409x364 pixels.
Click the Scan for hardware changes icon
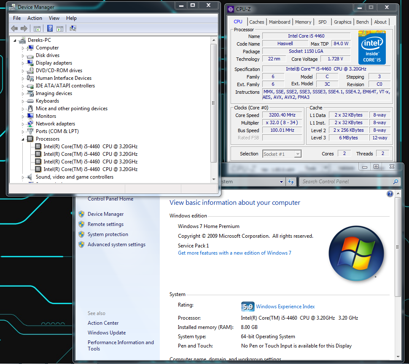point(73,28)
